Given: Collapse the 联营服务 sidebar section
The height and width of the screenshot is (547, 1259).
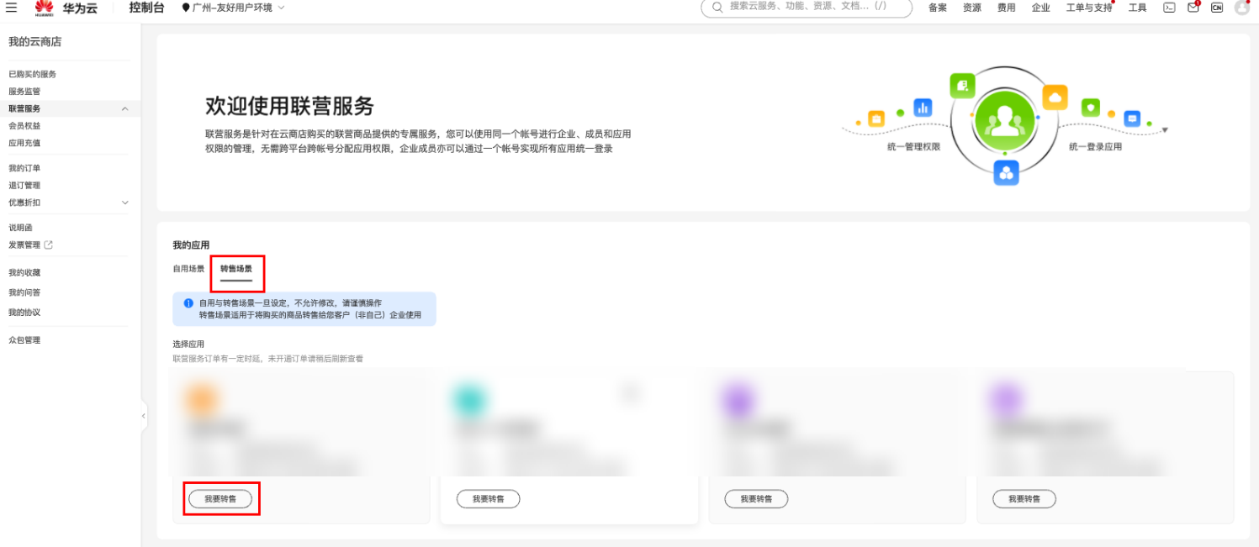Looking at the screenshot, I should (x=124, y=108).
